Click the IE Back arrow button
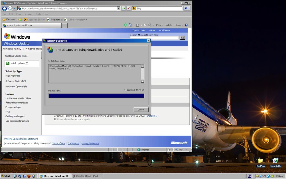 coord(4,8)
